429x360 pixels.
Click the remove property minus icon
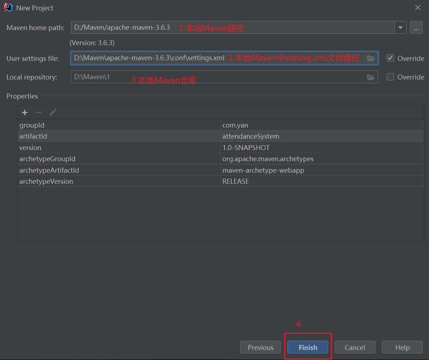[x=39, y=112]
